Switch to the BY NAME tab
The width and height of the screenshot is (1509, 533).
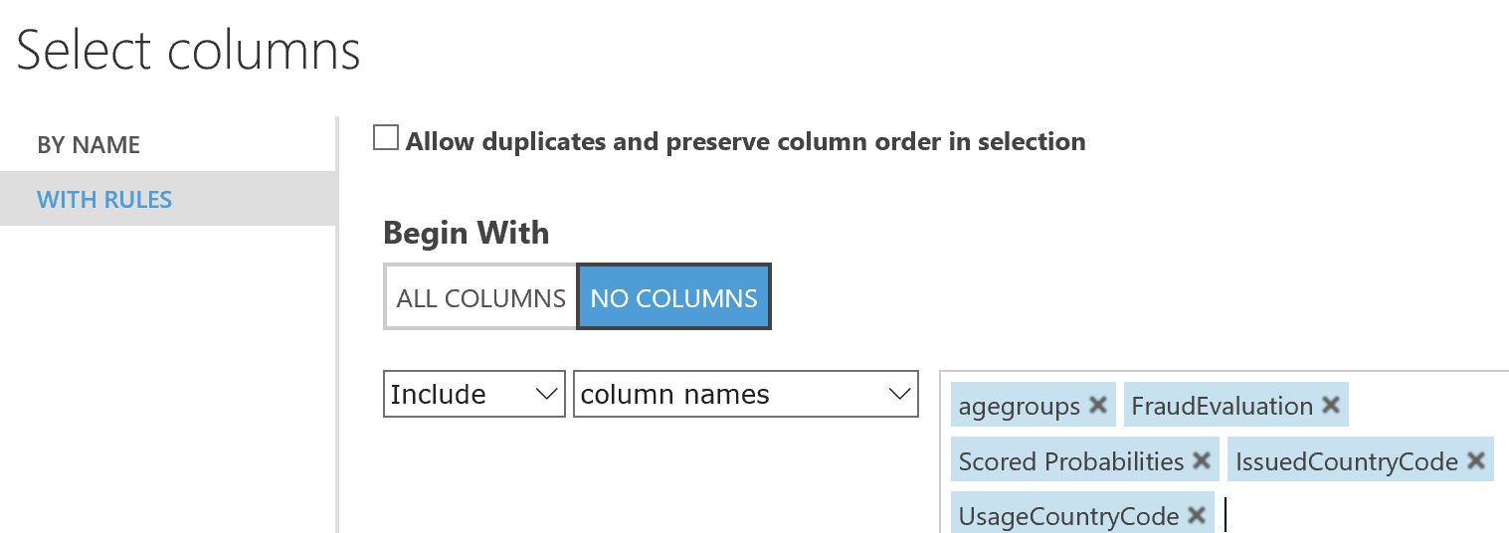click(x=89, y=145)
